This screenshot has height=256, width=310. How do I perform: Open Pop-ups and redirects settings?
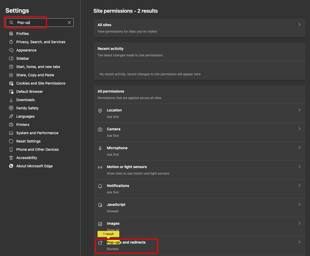200,246
